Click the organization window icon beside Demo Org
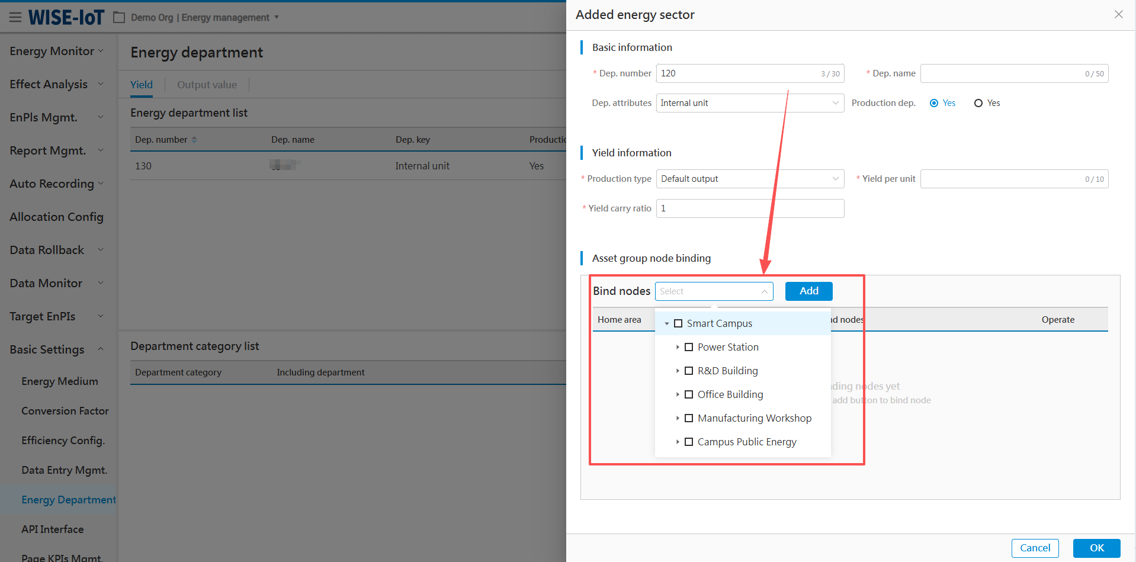The height and width of the screenshot is (562, 1136). 119,17
